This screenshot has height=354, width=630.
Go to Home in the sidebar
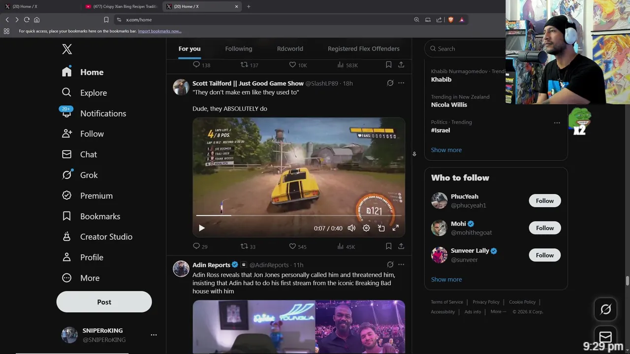(x=83, y=72)
